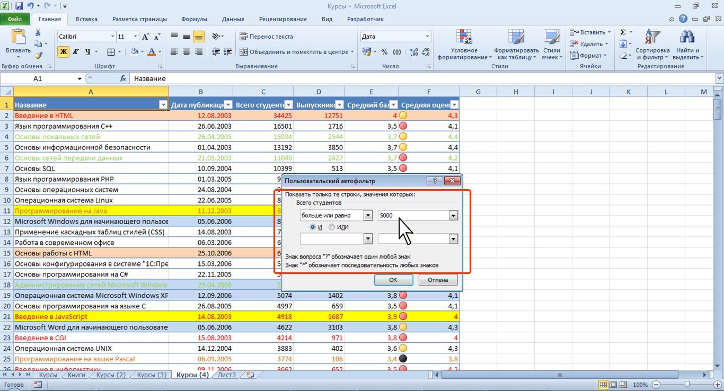
Task: Open Find and Select (Найти и выделить)
Action: (688, 45)
